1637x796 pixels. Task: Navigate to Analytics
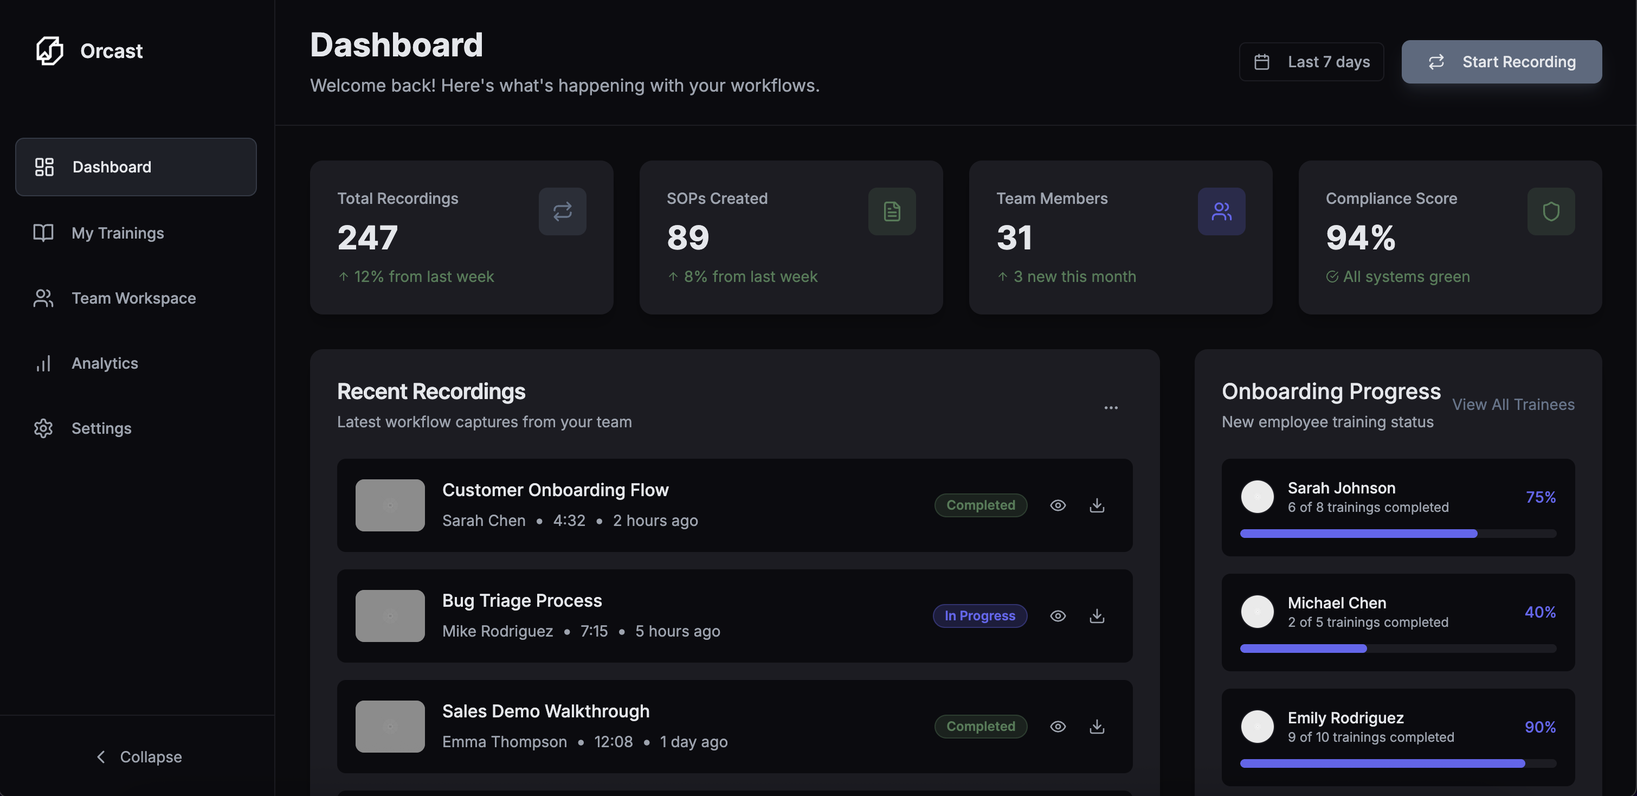[136, 363]
